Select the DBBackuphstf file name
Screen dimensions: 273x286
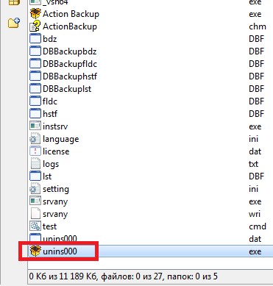pyautogui.click(x=70, y=76)
